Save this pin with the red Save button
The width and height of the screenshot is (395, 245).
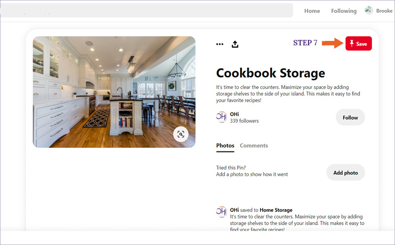[x=358, y=43]
